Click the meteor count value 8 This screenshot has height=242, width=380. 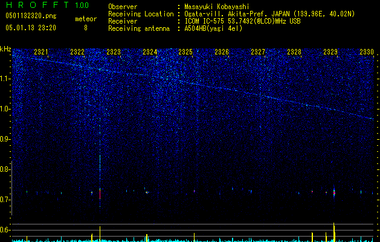pos(86,28)
